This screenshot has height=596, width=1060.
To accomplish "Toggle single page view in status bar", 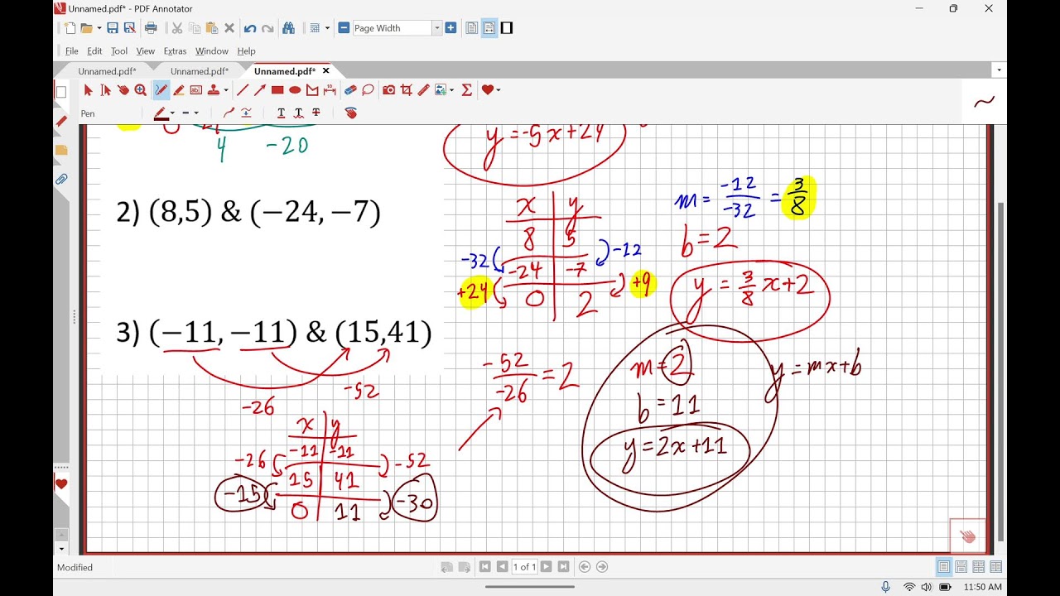I will [944, 567].
